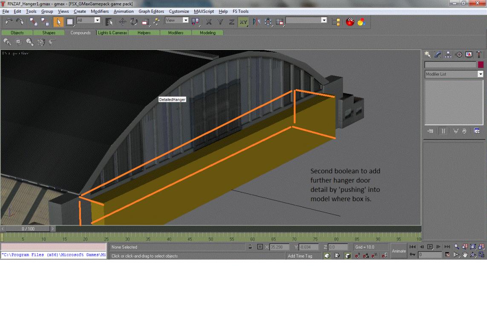Open the Utilities hammer panel
487x316 pixels.
(479, 54)
